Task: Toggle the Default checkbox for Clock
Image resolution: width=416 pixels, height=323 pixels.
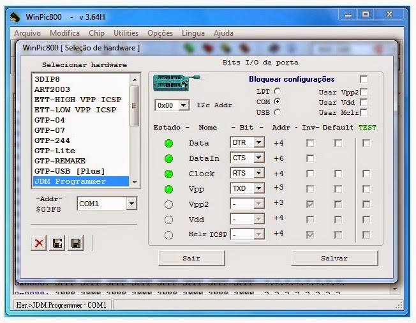Action: 338,174
